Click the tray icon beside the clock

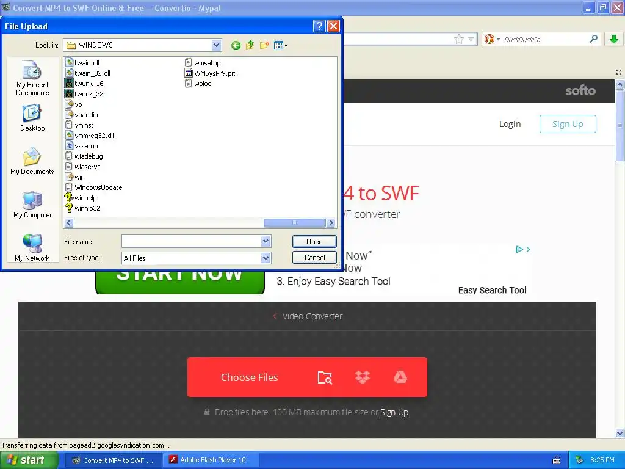tap(580, 460)
